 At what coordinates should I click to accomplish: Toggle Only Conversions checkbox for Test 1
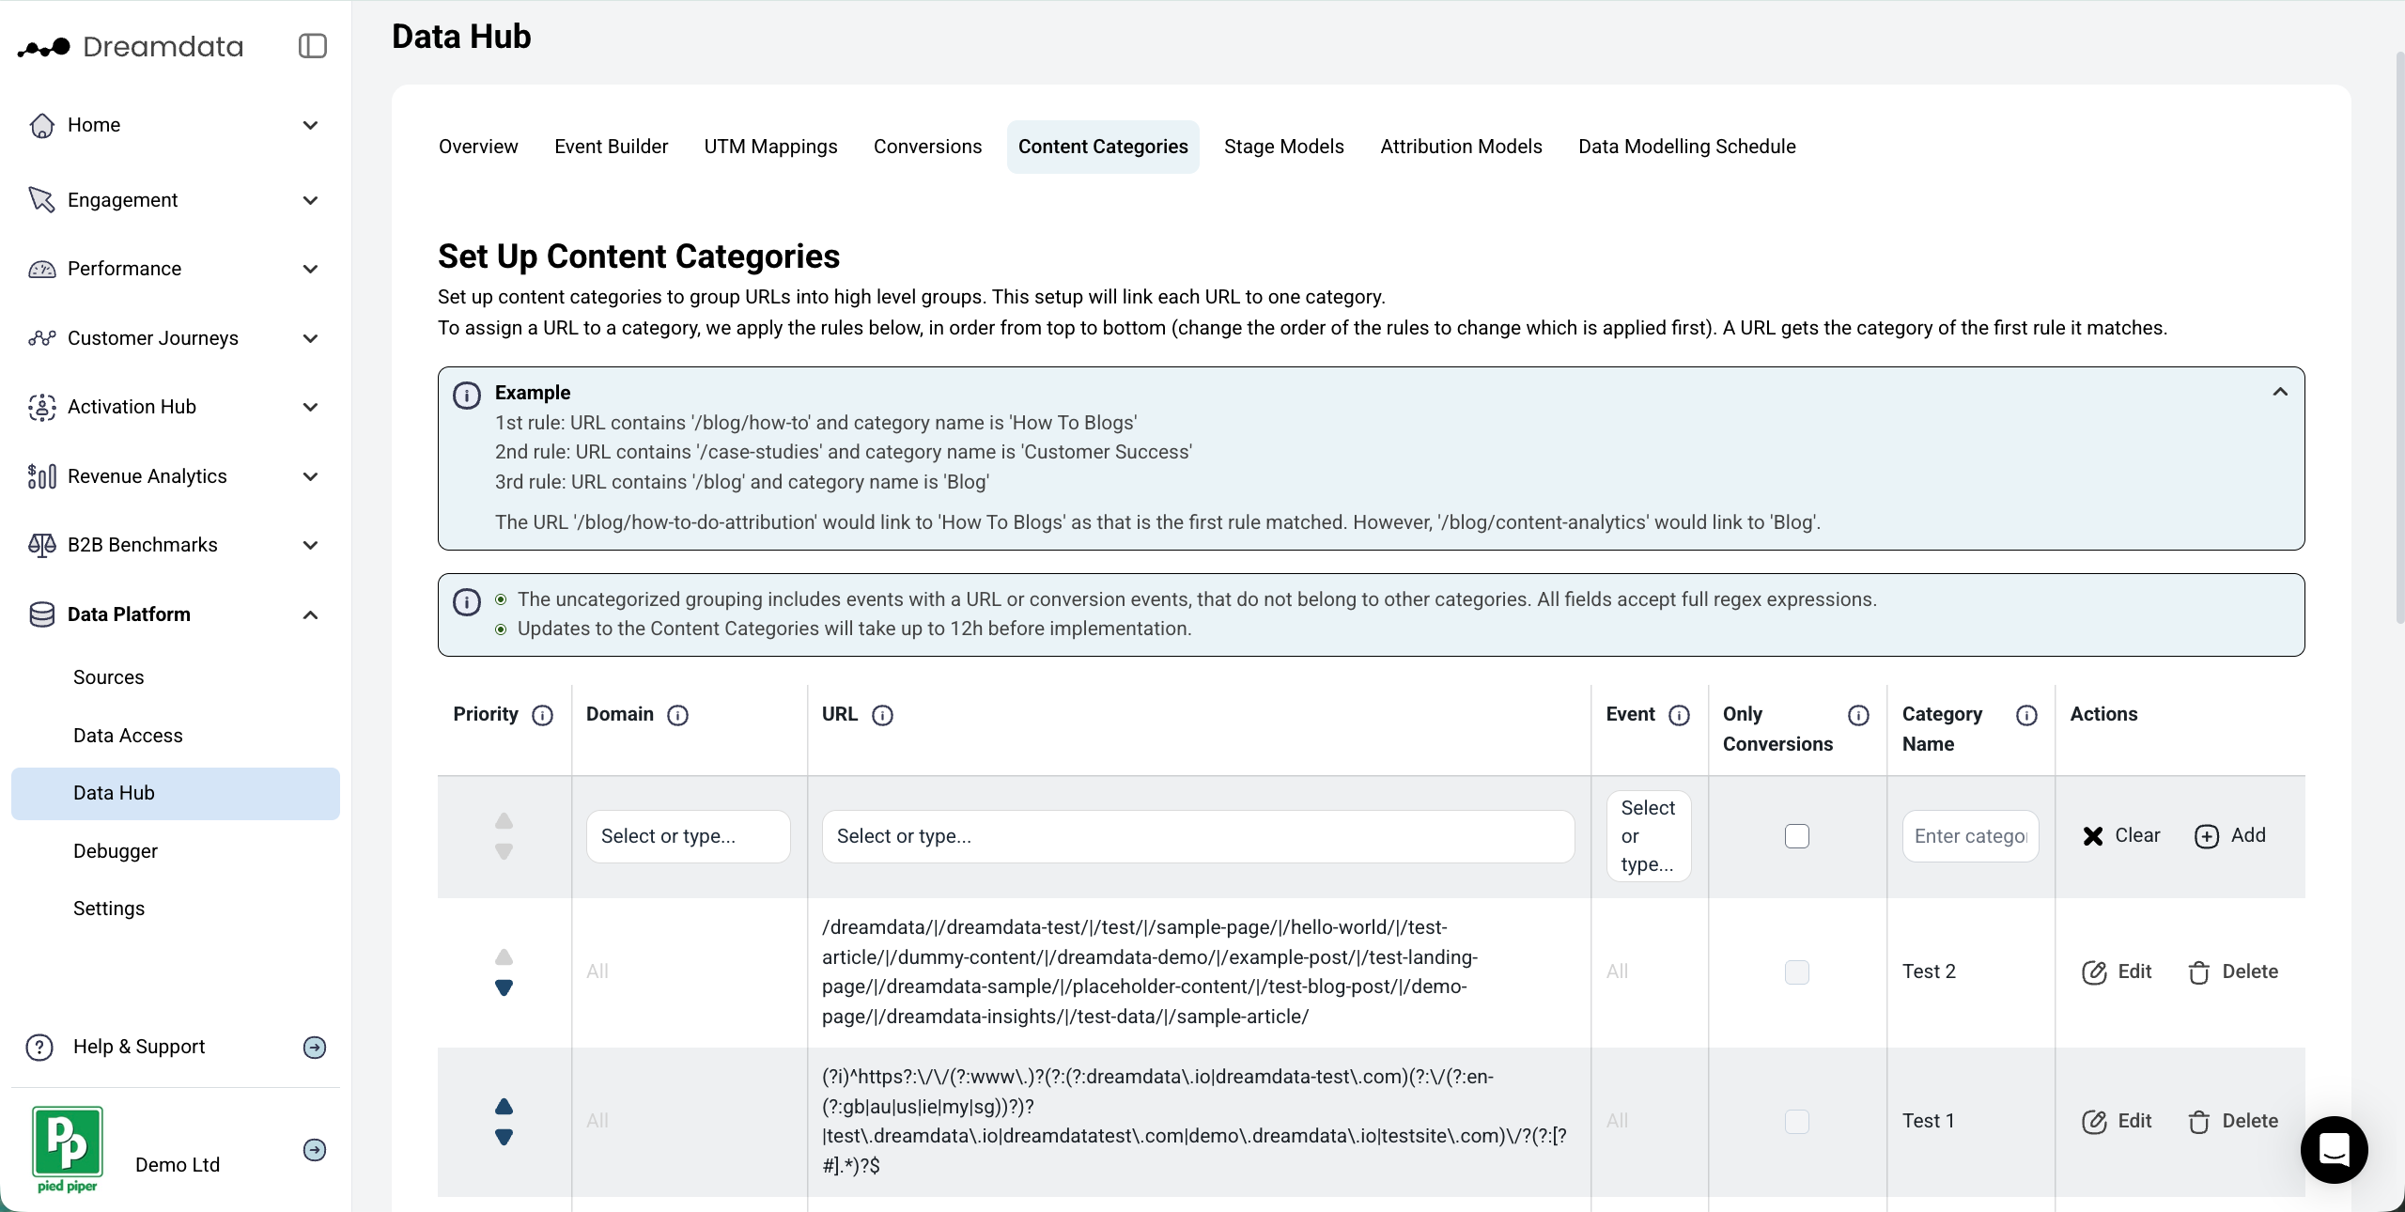point(1796,1121)
